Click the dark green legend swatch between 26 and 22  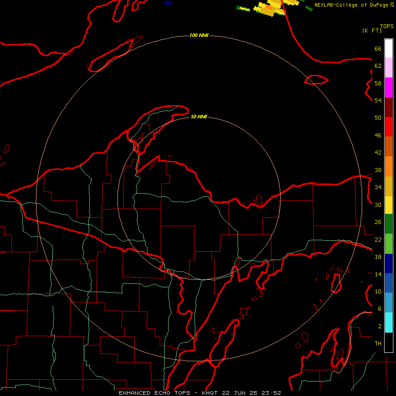click(x=389, y=224)
